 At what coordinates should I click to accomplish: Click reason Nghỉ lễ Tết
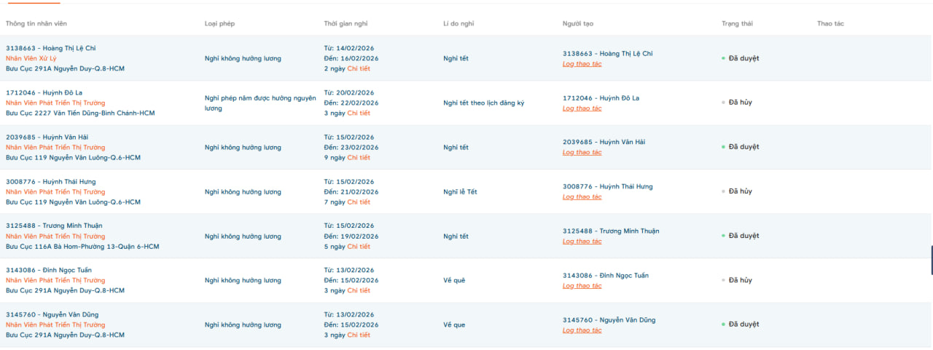[x=460, y=192]
